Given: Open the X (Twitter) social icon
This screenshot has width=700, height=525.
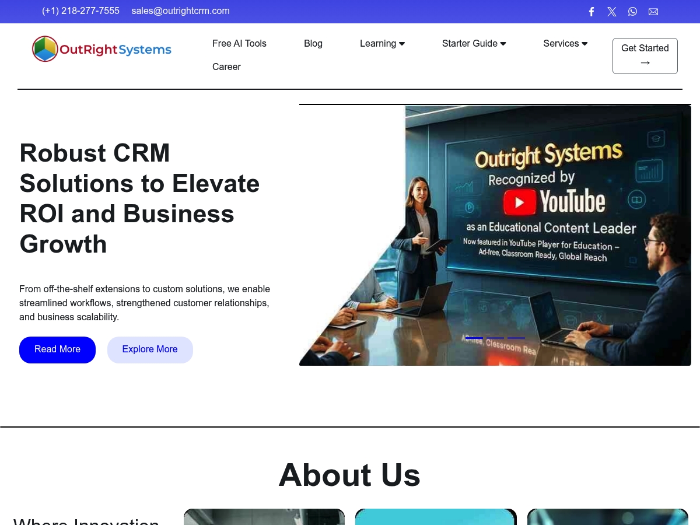Looking at the screenshot, I should click(x=612, y=12).
